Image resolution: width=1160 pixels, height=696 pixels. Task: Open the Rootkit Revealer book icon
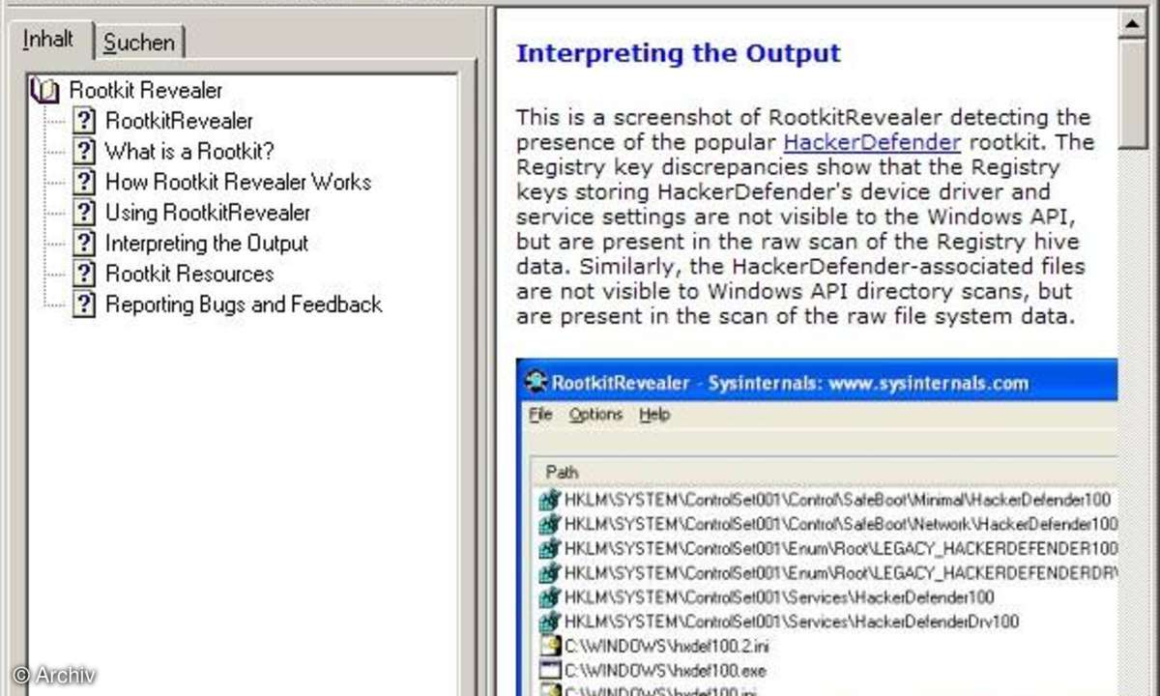coord(44,90)
